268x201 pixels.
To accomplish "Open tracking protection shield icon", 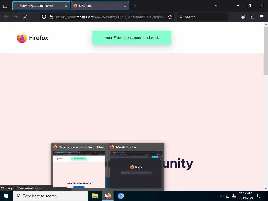I will pos(44,17).
